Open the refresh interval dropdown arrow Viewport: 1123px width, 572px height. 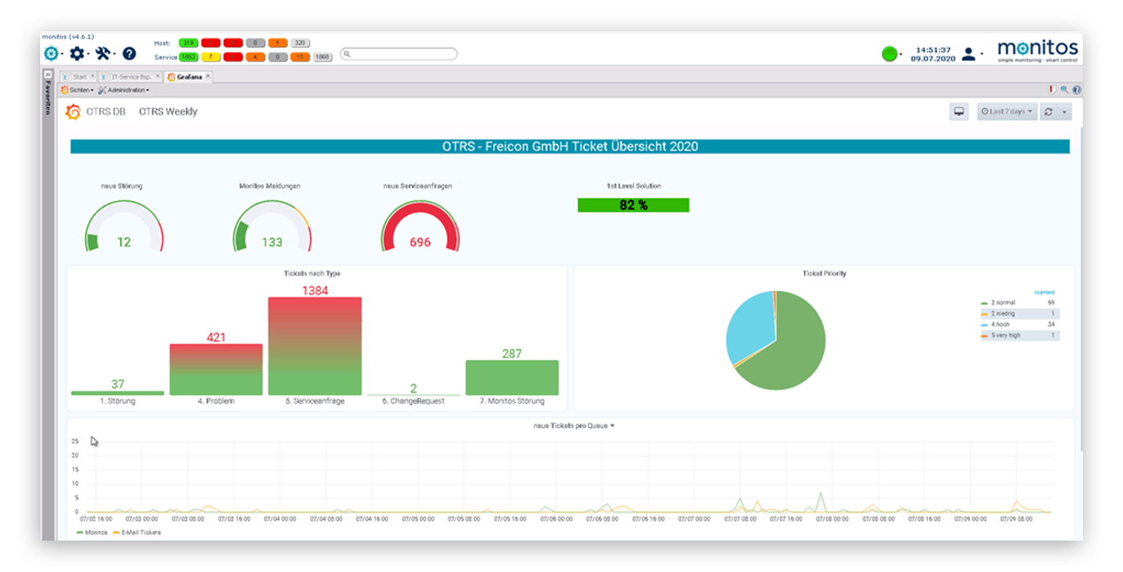(x=1065, y=111)
